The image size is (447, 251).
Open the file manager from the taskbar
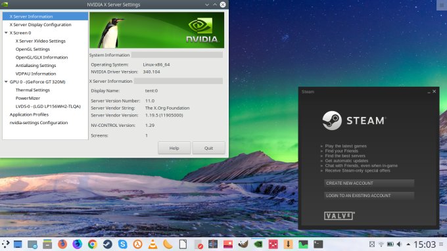point(47,244)
